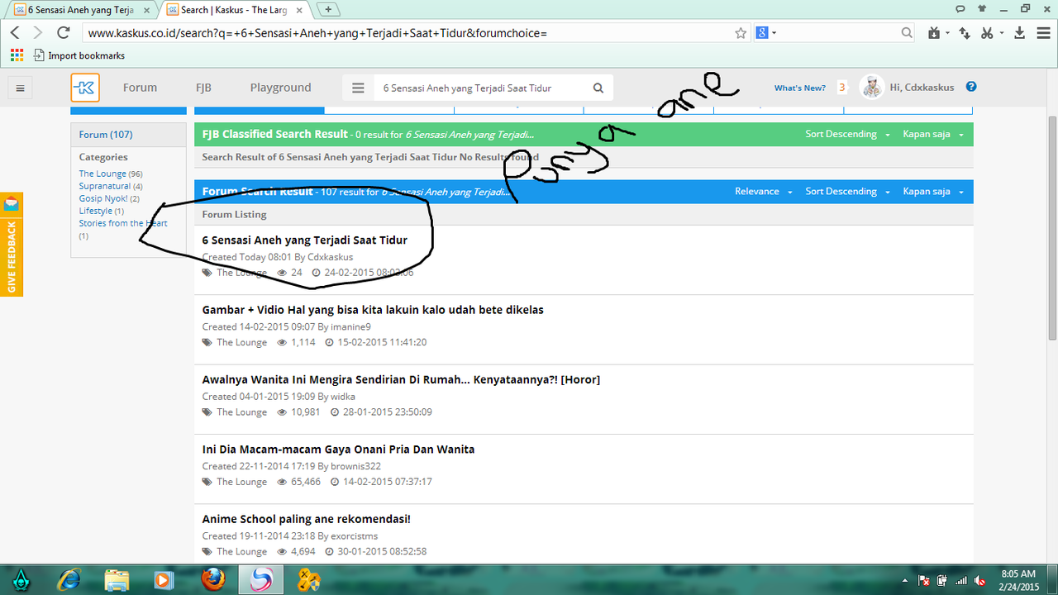Expand scissors tool dropdown arrow
Image resolution: width=1058 pixels, height=595 pixels.
(x=1002, y=33)
